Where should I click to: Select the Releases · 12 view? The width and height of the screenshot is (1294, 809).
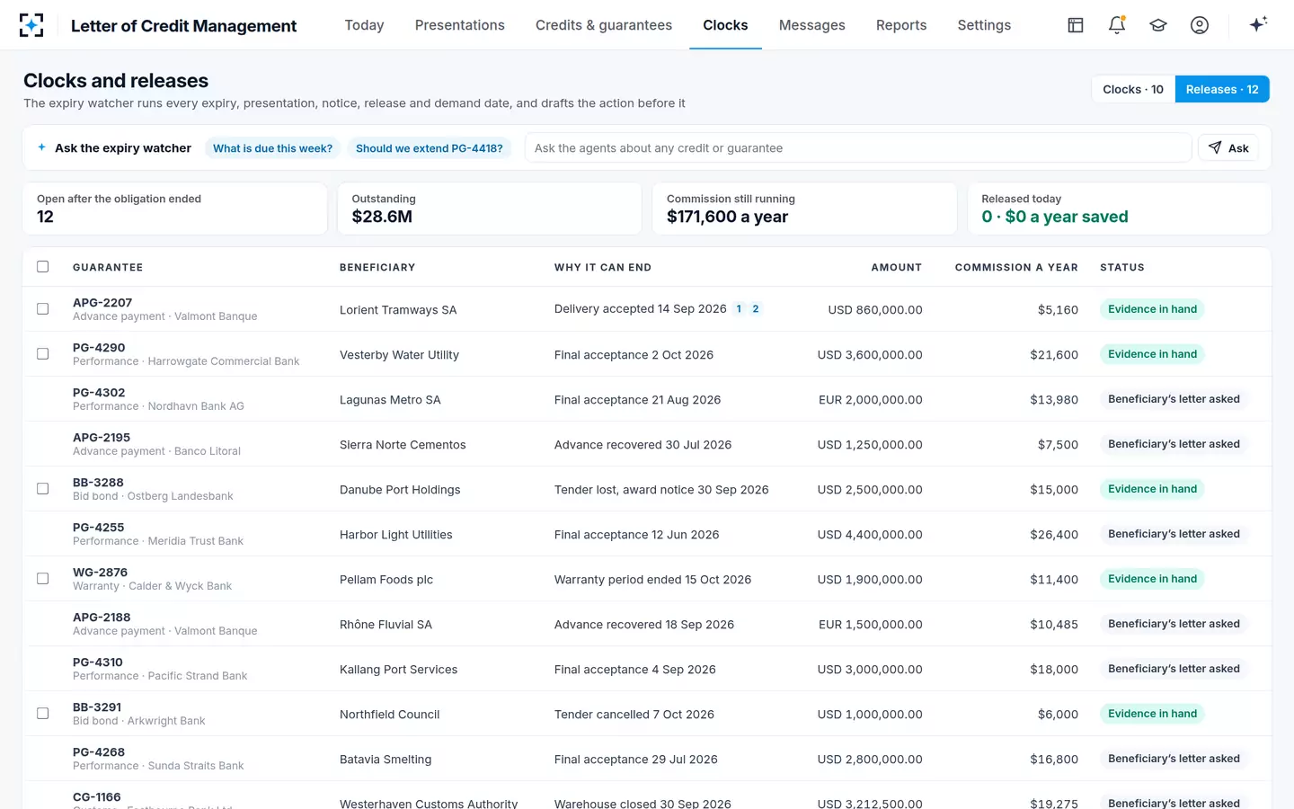pos(1222,89)
